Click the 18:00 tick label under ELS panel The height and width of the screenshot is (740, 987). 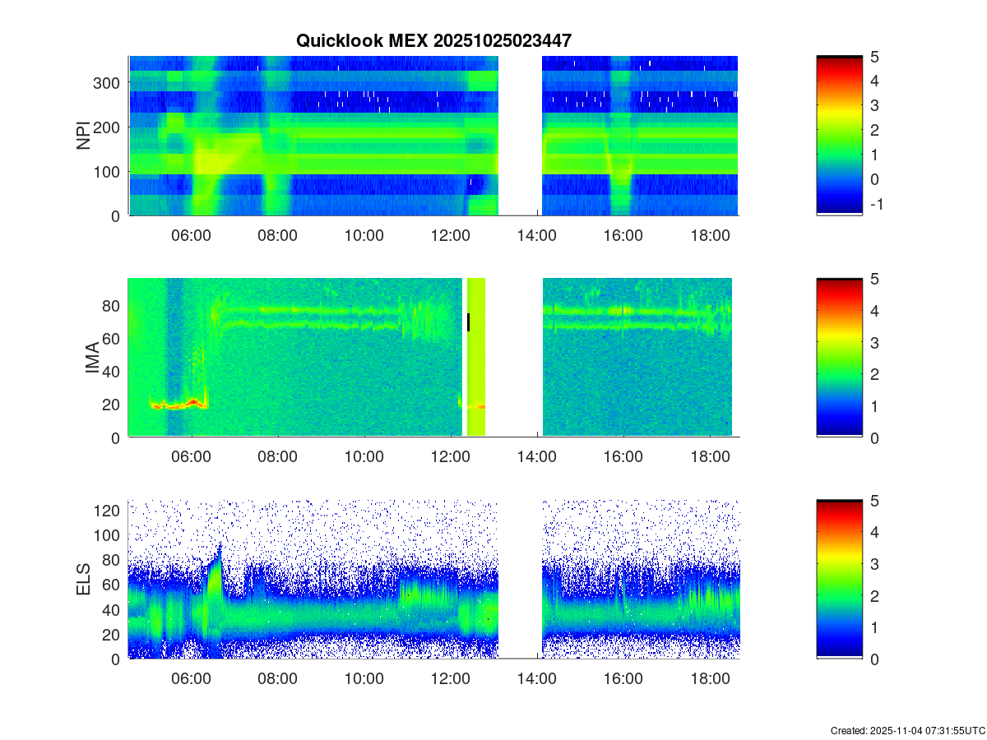tap(709, 679)
